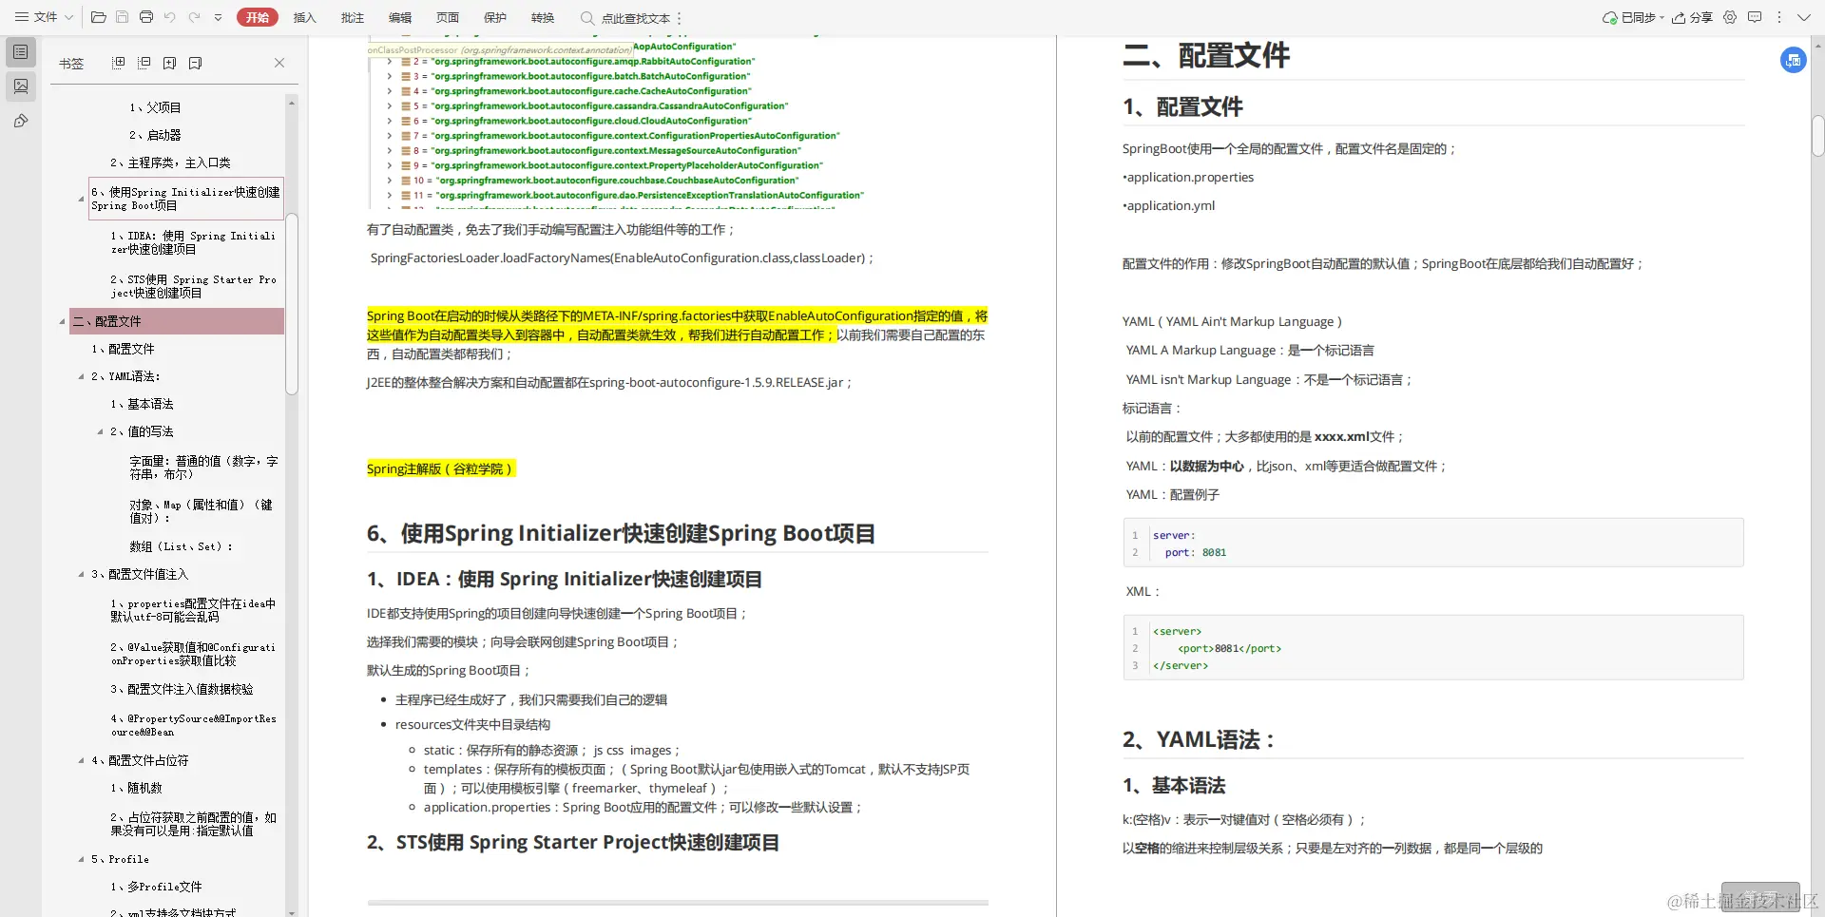Click the 分享 share button
Image resolution: width=1825 pixels, height=917 pixels.
tap(1694, 17)
